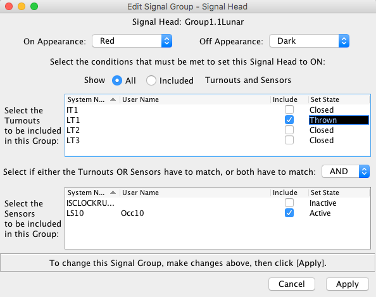Image resolution: width=376 pixels, height=297 pixels.
Task: Select the All radio button
Action: pyautogui.click(x=117, y=80)
